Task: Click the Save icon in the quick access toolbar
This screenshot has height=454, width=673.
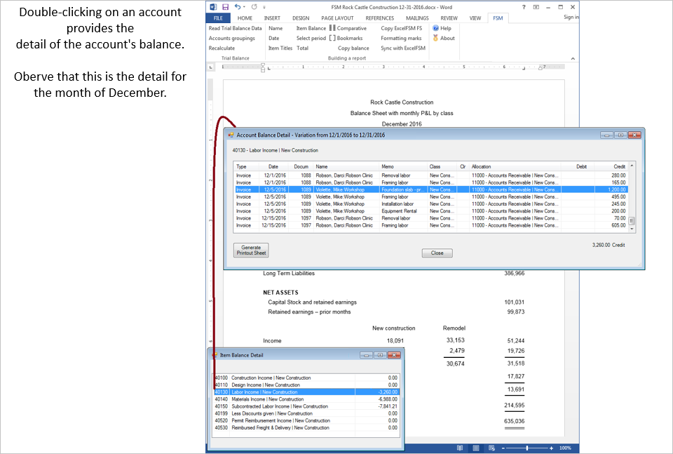Action: pos(225,7)
